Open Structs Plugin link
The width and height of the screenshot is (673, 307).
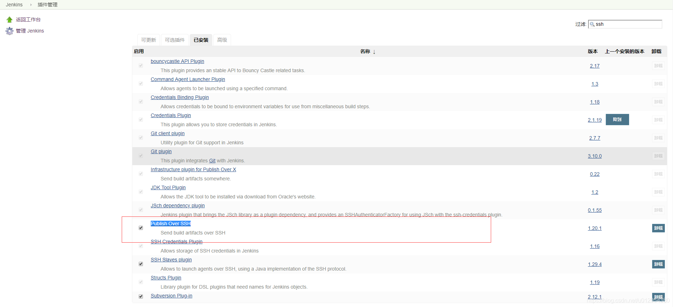click(166, 278)
